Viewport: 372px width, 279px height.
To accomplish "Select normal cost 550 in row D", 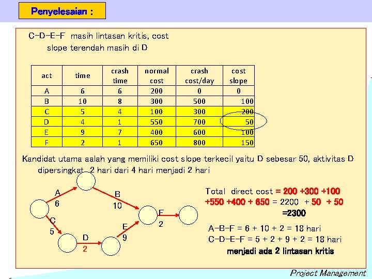I will pos(157,122).
